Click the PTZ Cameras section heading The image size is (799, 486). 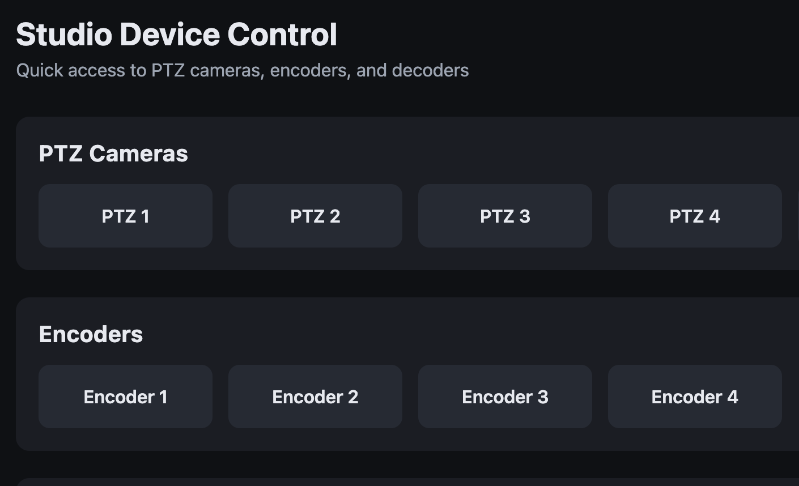click(113, 153)
